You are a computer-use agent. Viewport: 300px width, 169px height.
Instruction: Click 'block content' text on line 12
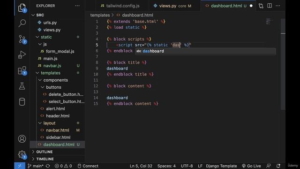click(129, 86)
